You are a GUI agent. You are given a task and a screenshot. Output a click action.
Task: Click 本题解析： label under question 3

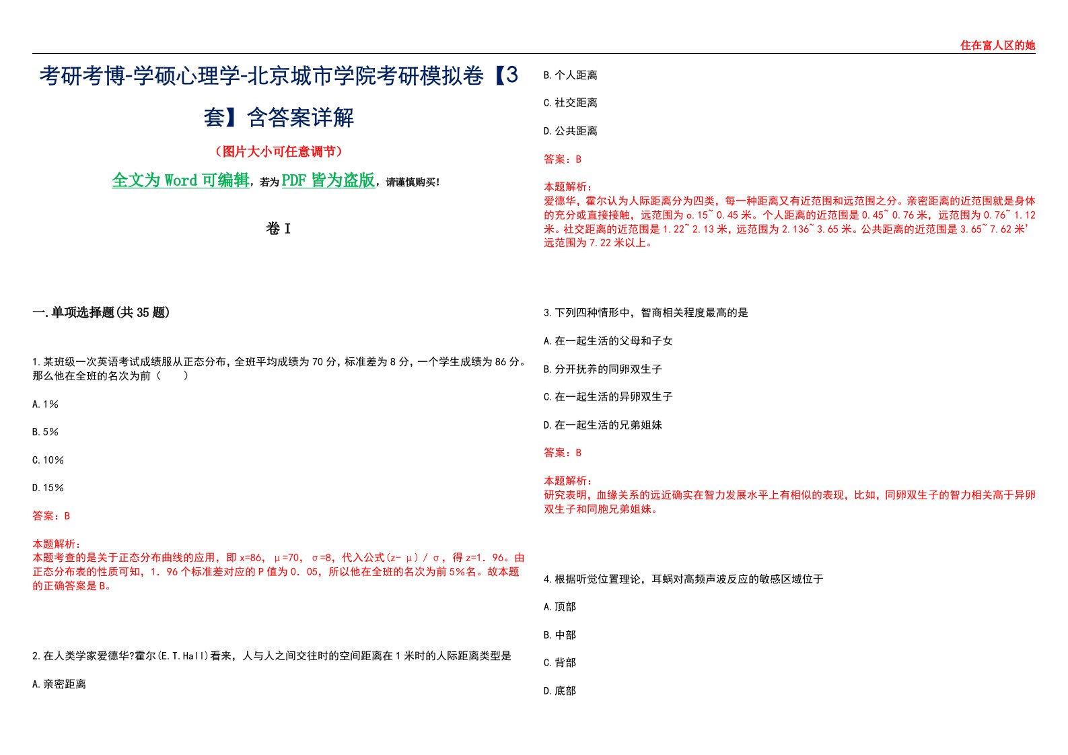(x=568, y=480)
